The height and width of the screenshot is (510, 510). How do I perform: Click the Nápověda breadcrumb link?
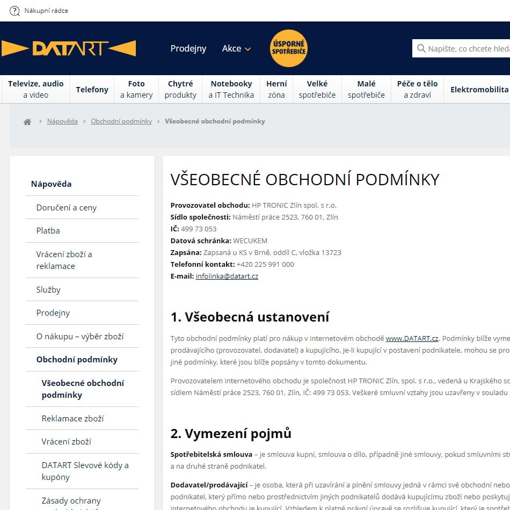pos(62,121)
